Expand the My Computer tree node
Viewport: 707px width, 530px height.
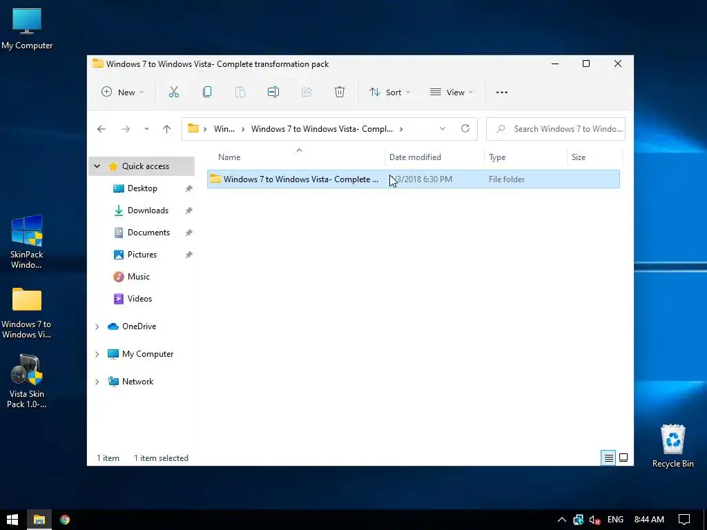(97, 354)
